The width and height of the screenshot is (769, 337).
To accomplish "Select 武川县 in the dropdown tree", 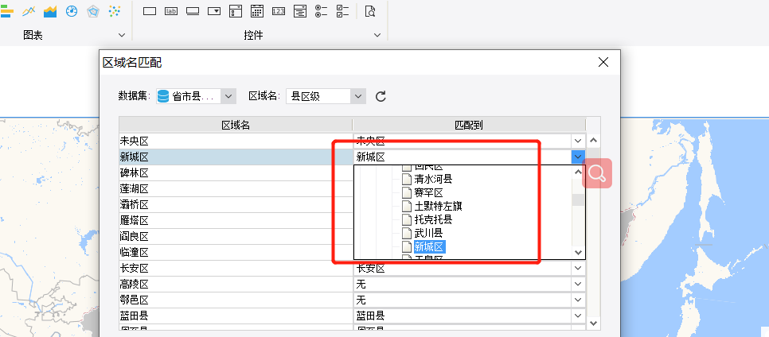I will click(428, 232).
